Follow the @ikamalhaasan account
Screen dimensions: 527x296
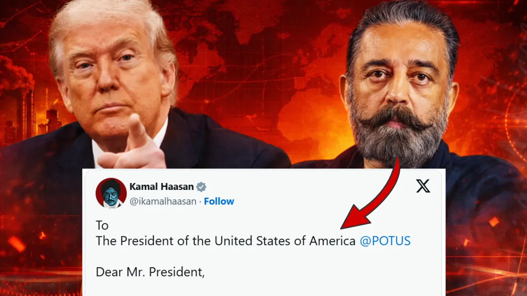click(219, 201)
